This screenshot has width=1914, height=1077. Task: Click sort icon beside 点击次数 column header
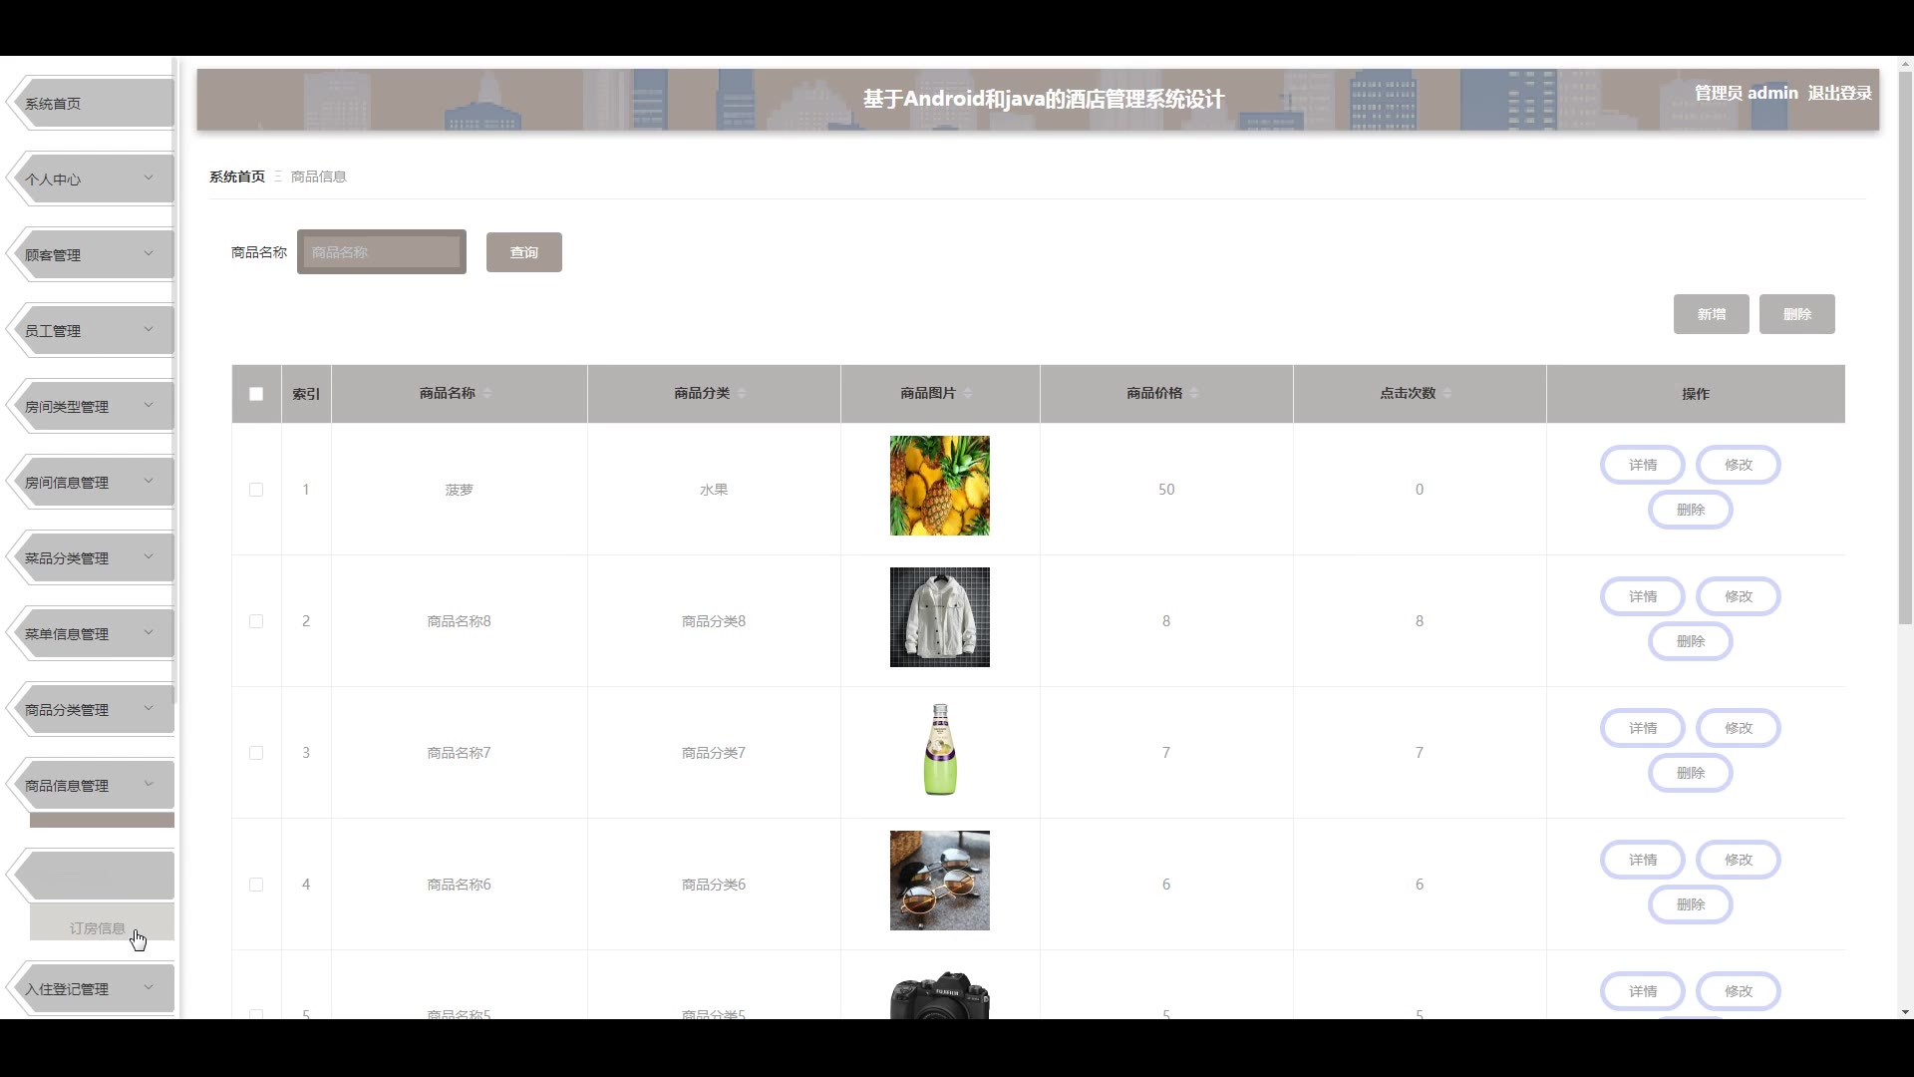coord(1447,393)
